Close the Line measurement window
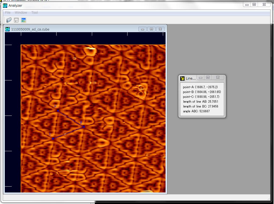Screen dimensions: 274x204 tap(218, 77)
